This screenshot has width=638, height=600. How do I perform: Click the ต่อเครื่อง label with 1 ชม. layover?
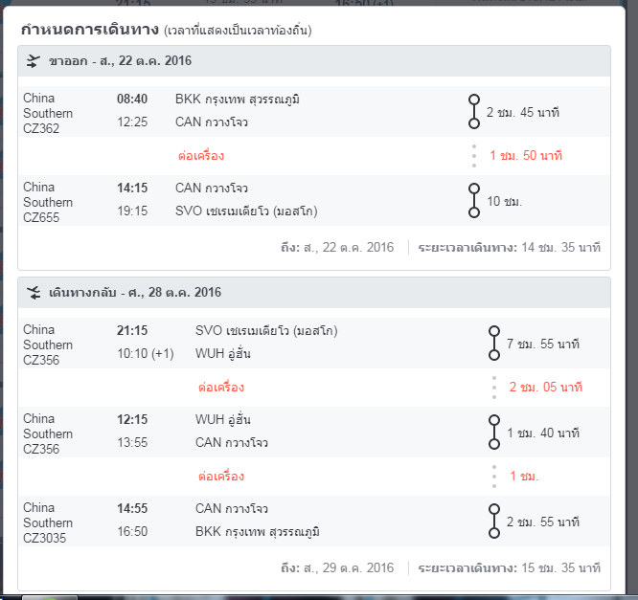pos(221,476)
